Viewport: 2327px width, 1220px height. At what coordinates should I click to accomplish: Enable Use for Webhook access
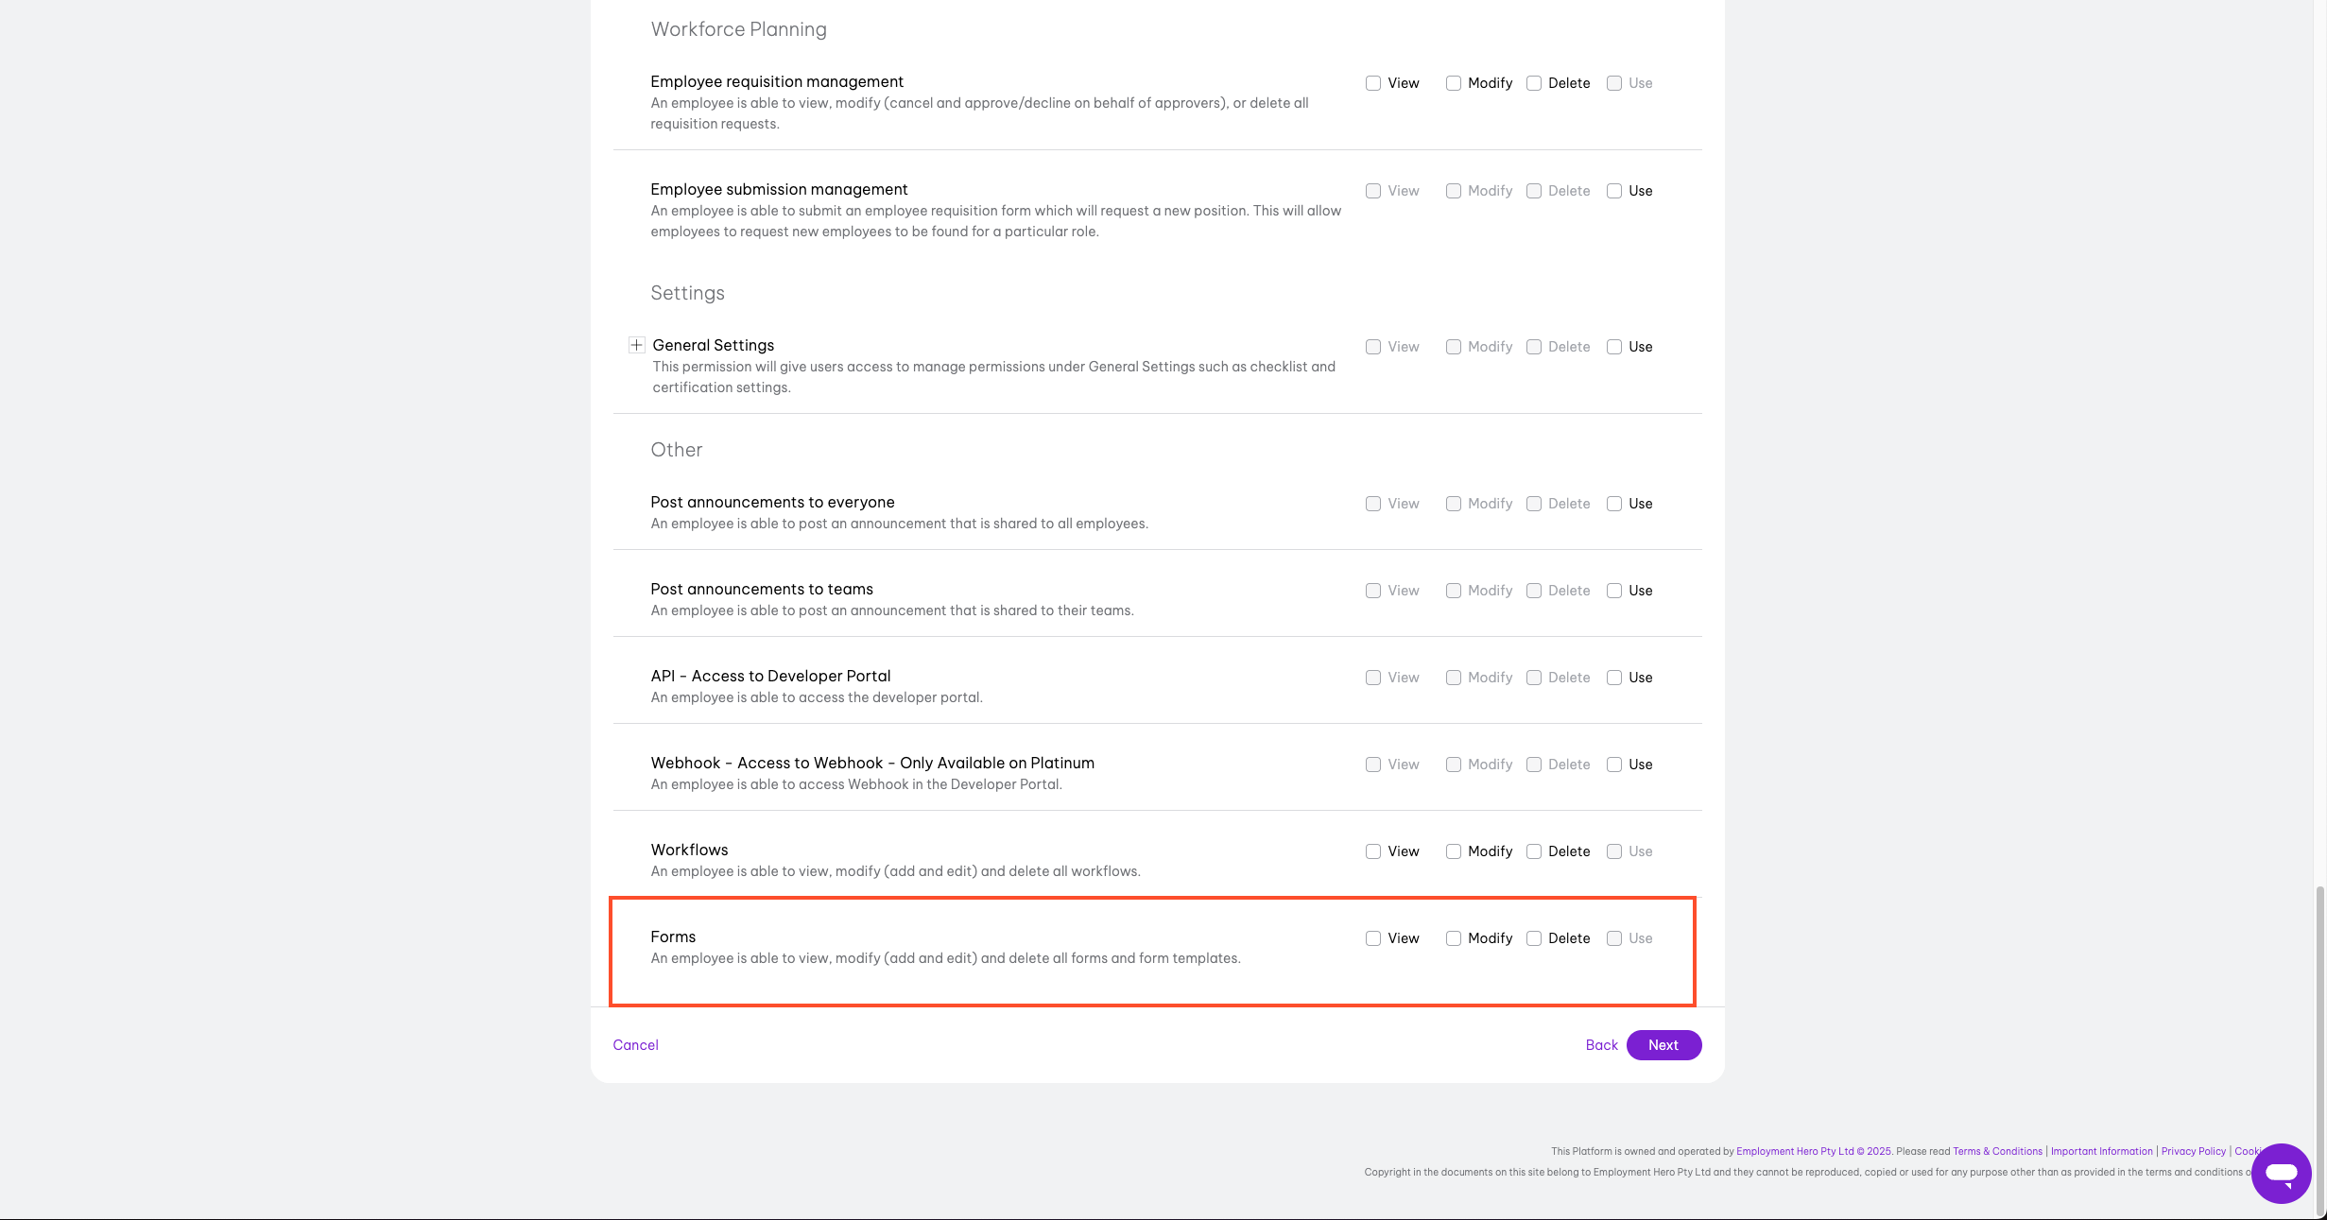(1613, 765)
